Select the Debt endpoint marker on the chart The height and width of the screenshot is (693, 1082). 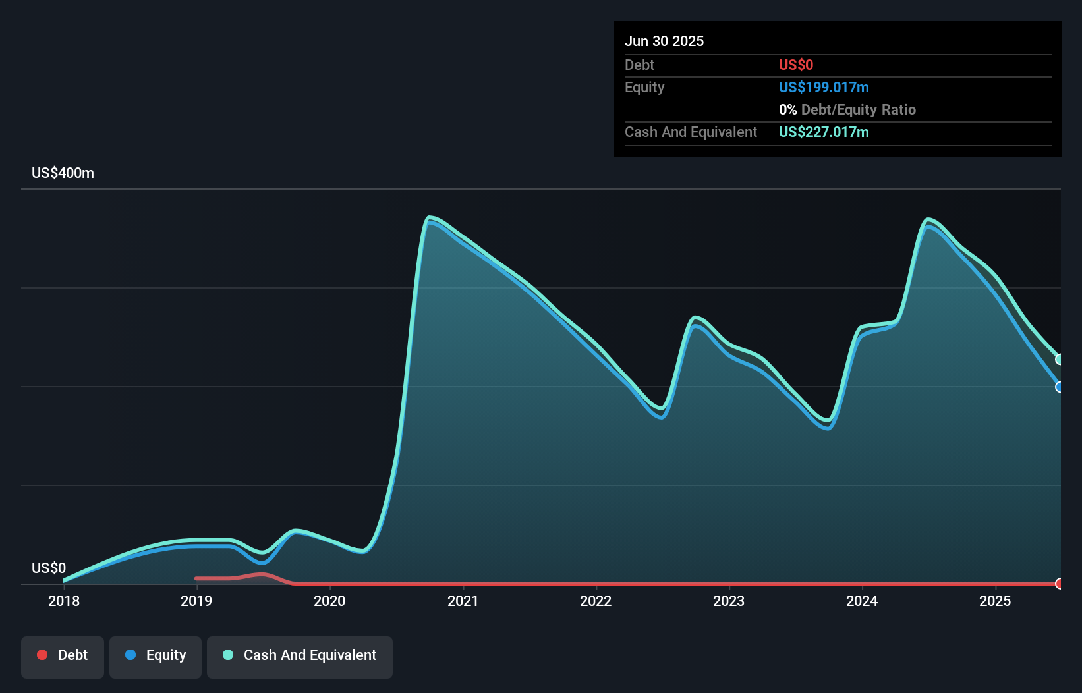pyautogui.click(x=1060, y=583)
